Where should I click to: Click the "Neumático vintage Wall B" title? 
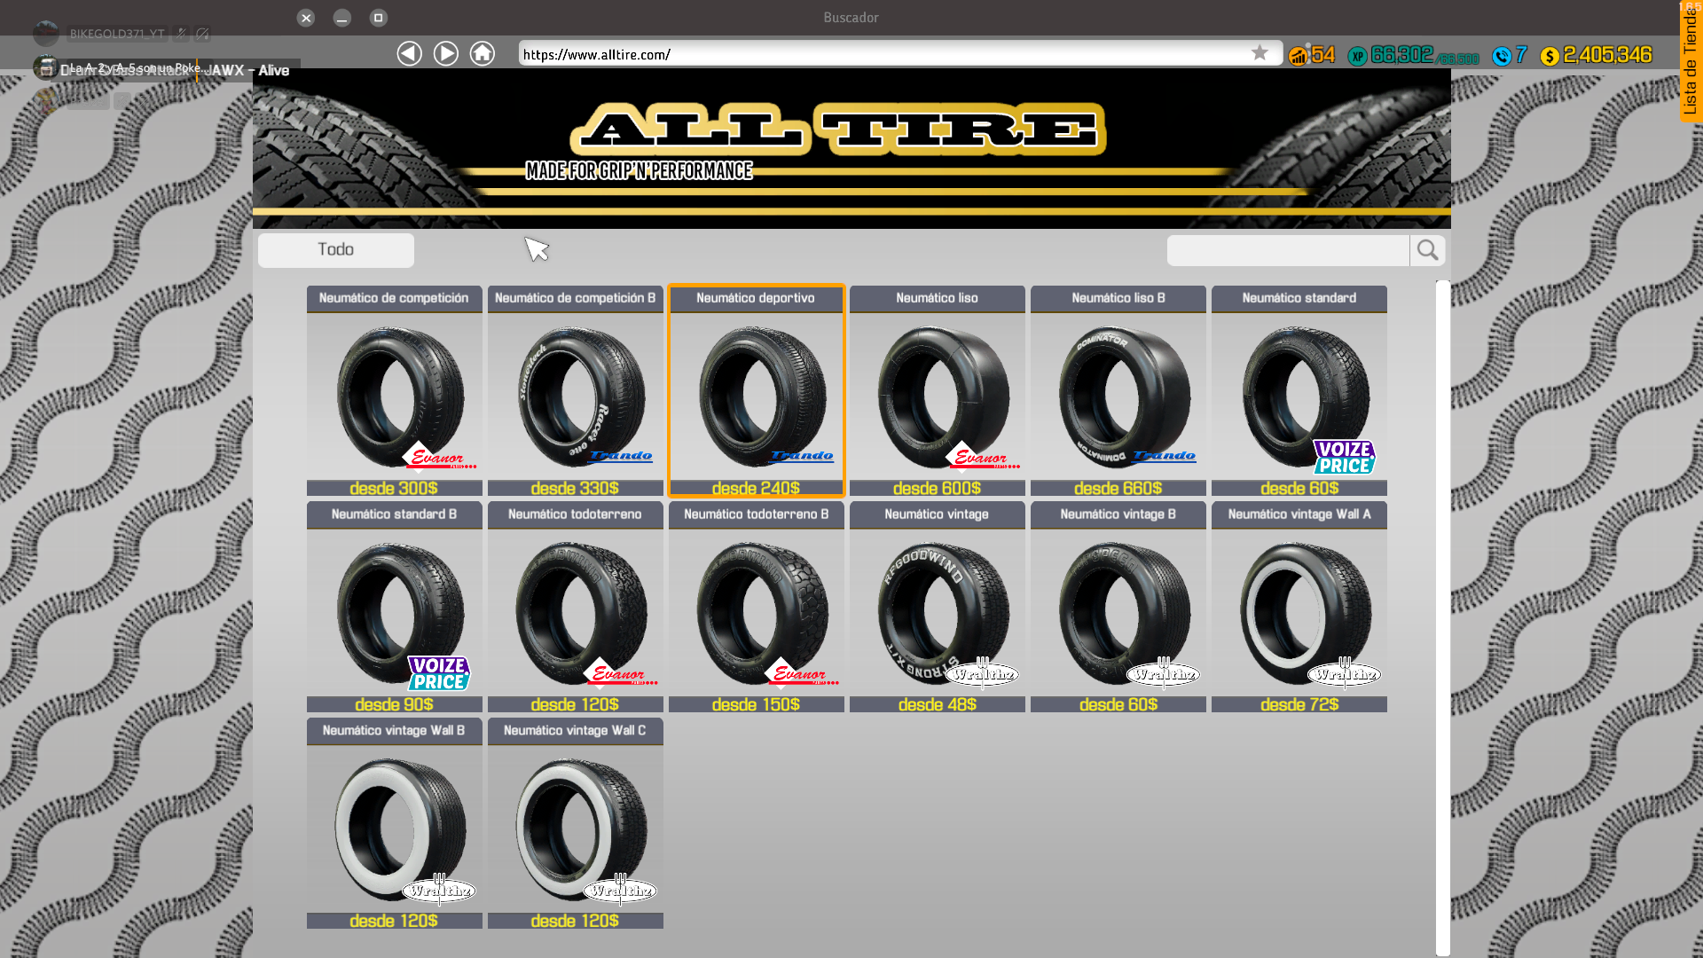394,731
